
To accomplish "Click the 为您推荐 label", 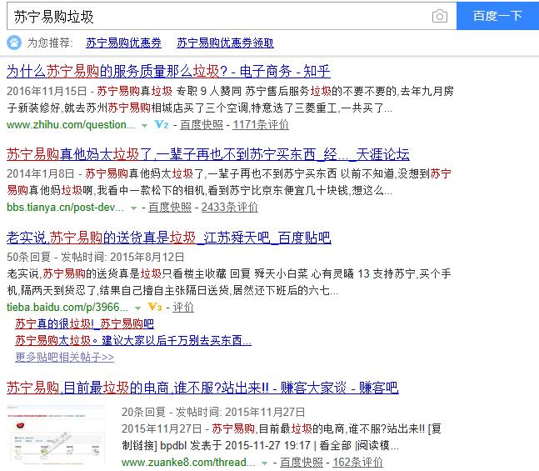I will click(x=50, y=43).
